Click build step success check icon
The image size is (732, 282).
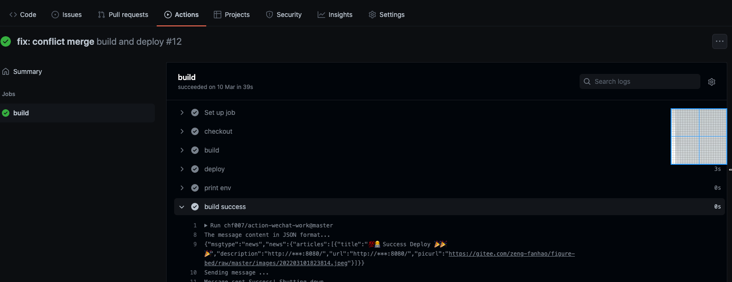[195, 150]
